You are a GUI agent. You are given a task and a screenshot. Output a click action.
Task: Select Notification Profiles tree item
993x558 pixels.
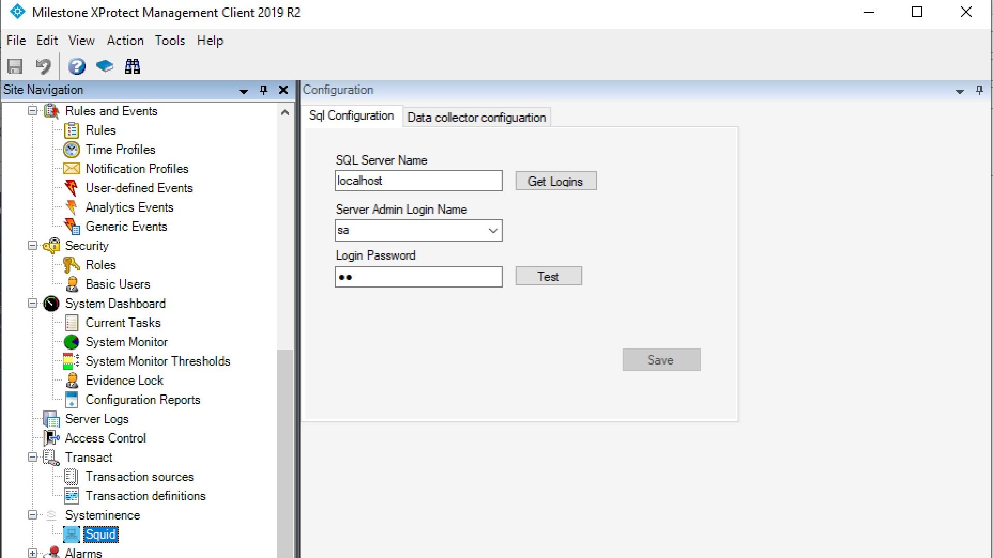tap(137, 169)
